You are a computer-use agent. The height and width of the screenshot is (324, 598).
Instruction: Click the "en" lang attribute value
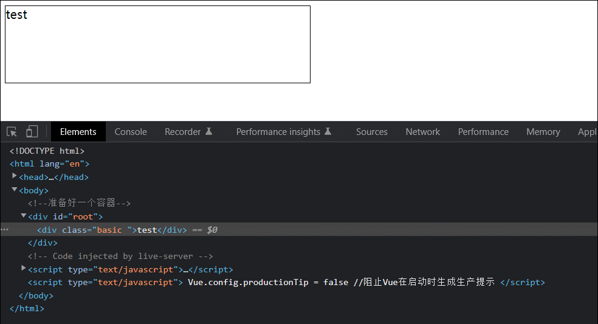click(74, 164)
